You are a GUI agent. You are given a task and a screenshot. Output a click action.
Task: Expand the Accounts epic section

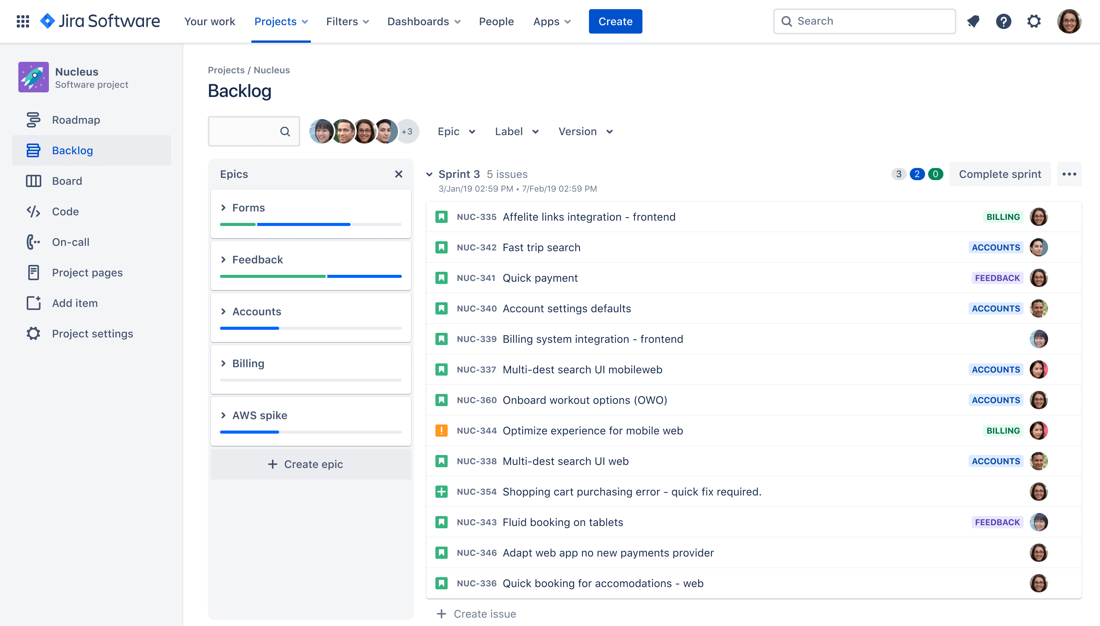(x=223, y=311)
